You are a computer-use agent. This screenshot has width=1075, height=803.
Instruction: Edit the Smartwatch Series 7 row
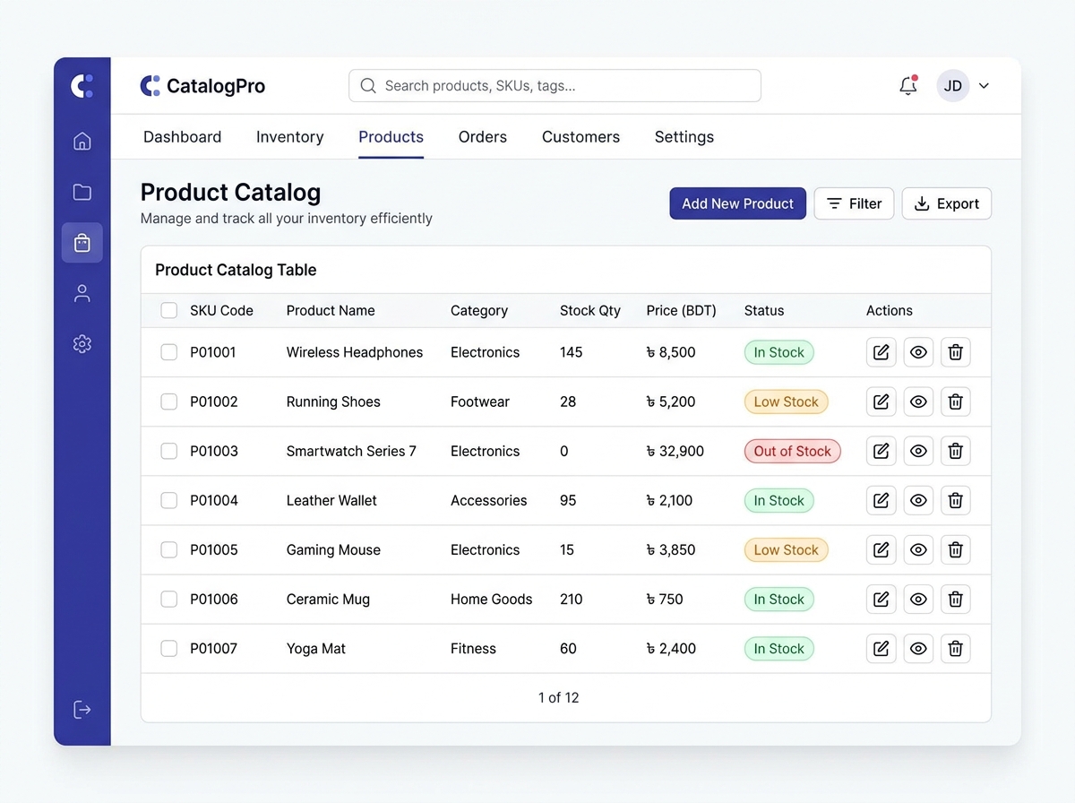click(881, 451)
